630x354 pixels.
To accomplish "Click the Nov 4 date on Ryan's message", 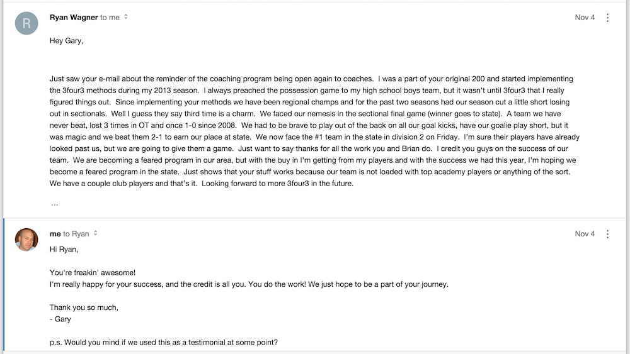I will pyautogui.click(x=585, y=17).
